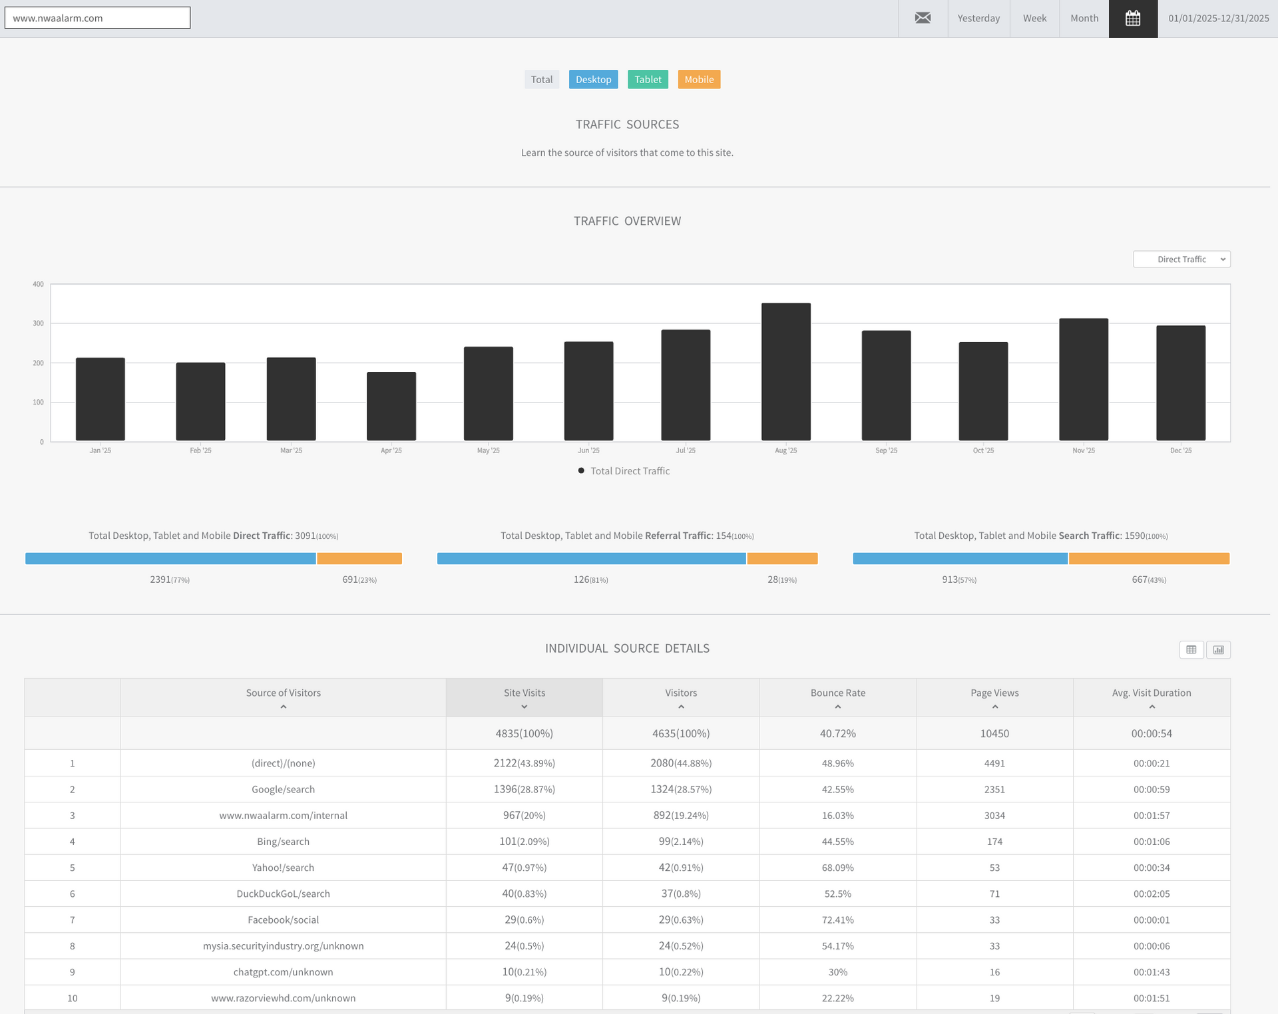Image resolution: width=1278 pixels, height=1014 pixels.
Task: Click the August 2025 traffic bar
Action: pos(785,372)
